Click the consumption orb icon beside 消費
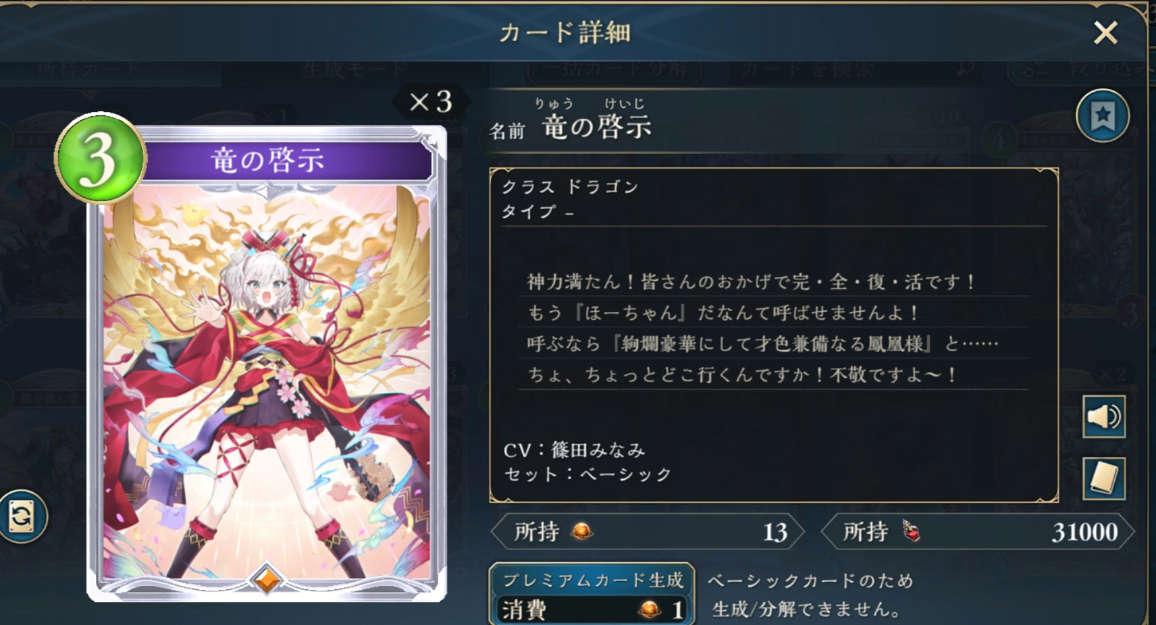 click(650, 610)
